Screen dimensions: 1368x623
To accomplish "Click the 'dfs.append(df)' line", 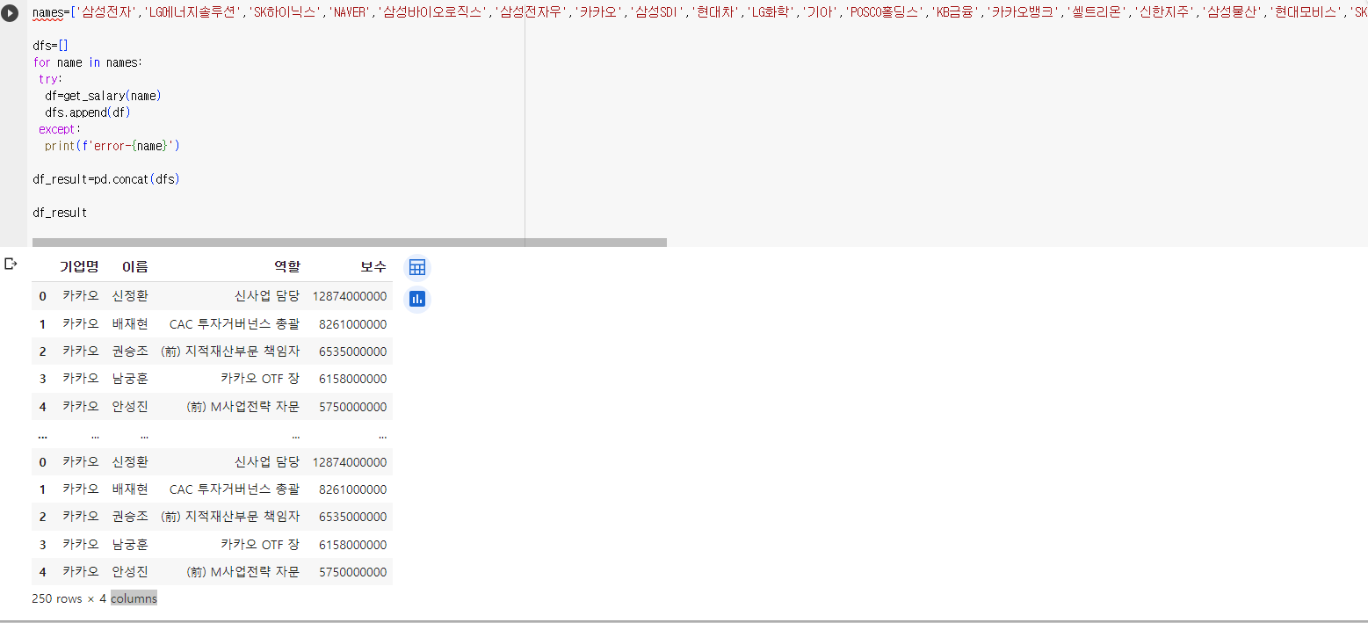I will click(x=88, y=112).
